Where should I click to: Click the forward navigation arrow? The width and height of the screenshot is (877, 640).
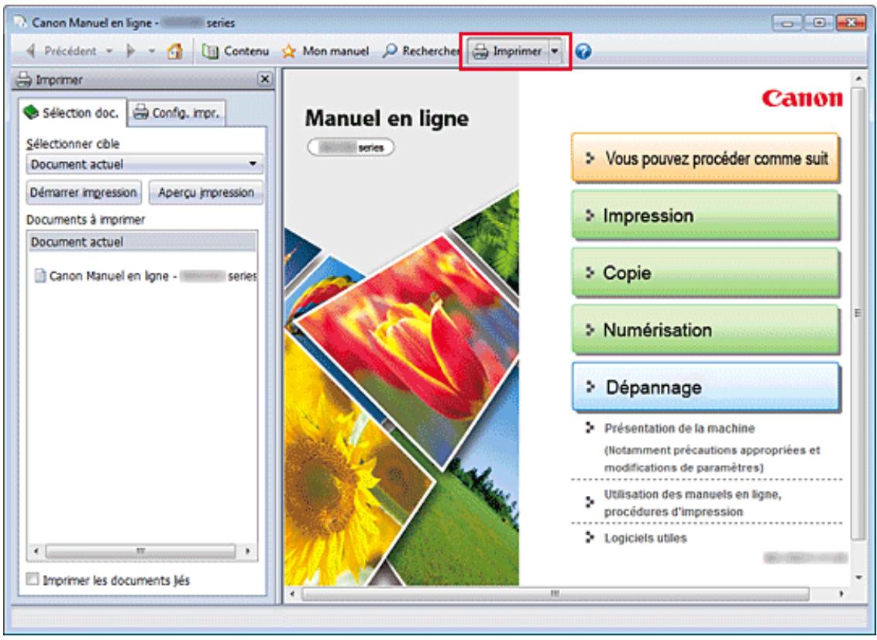click(x=132, y=51)
